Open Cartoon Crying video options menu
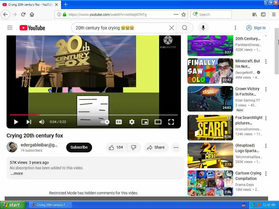Viewport: 279px width, 209px height. click(x=266, y=174)
